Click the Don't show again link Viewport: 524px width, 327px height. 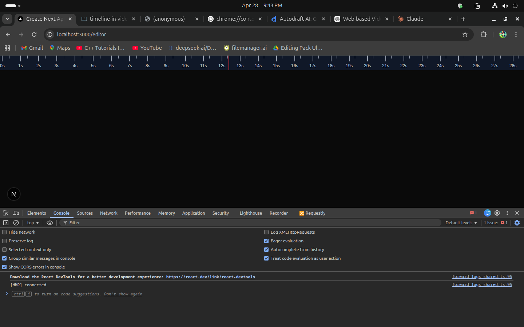123,294
